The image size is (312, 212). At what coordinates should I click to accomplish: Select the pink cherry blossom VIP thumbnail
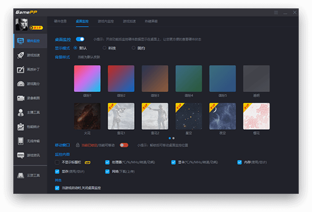tap(256, 116)
